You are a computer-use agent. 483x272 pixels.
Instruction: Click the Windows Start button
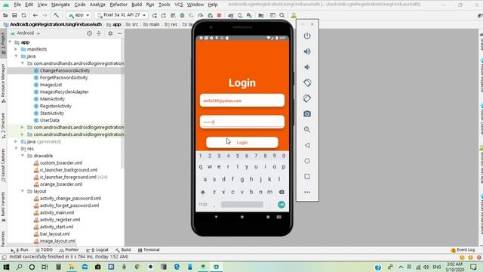[6, 267]
